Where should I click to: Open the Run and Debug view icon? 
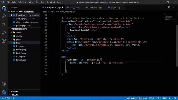point(4,33)
